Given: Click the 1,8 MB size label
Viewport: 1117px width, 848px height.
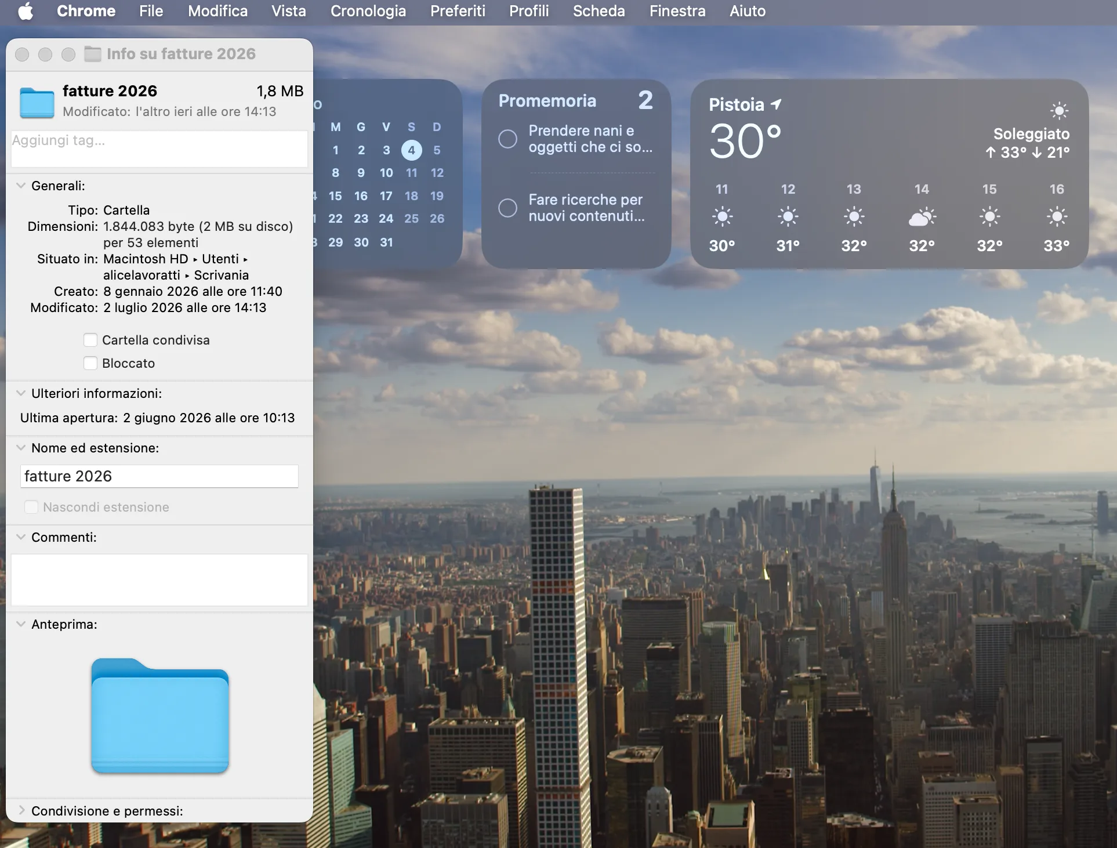Looking at the screenshot, I should (280, 91).
